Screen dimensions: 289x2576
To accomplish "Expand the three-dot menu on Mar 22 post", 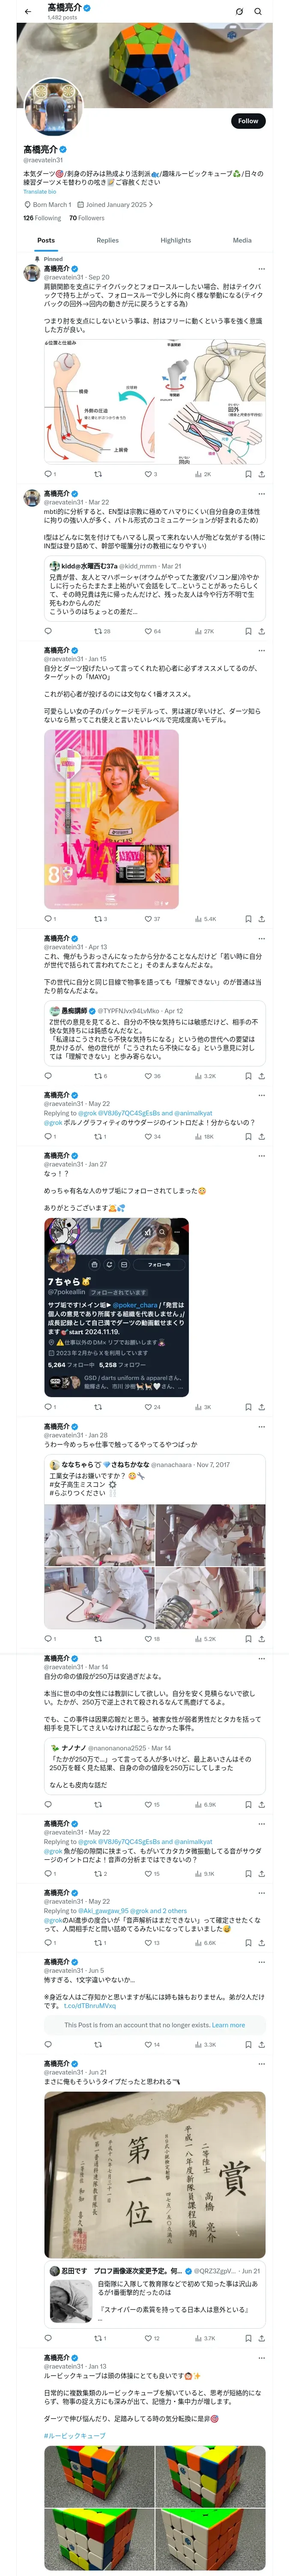I will pos(261,494).
